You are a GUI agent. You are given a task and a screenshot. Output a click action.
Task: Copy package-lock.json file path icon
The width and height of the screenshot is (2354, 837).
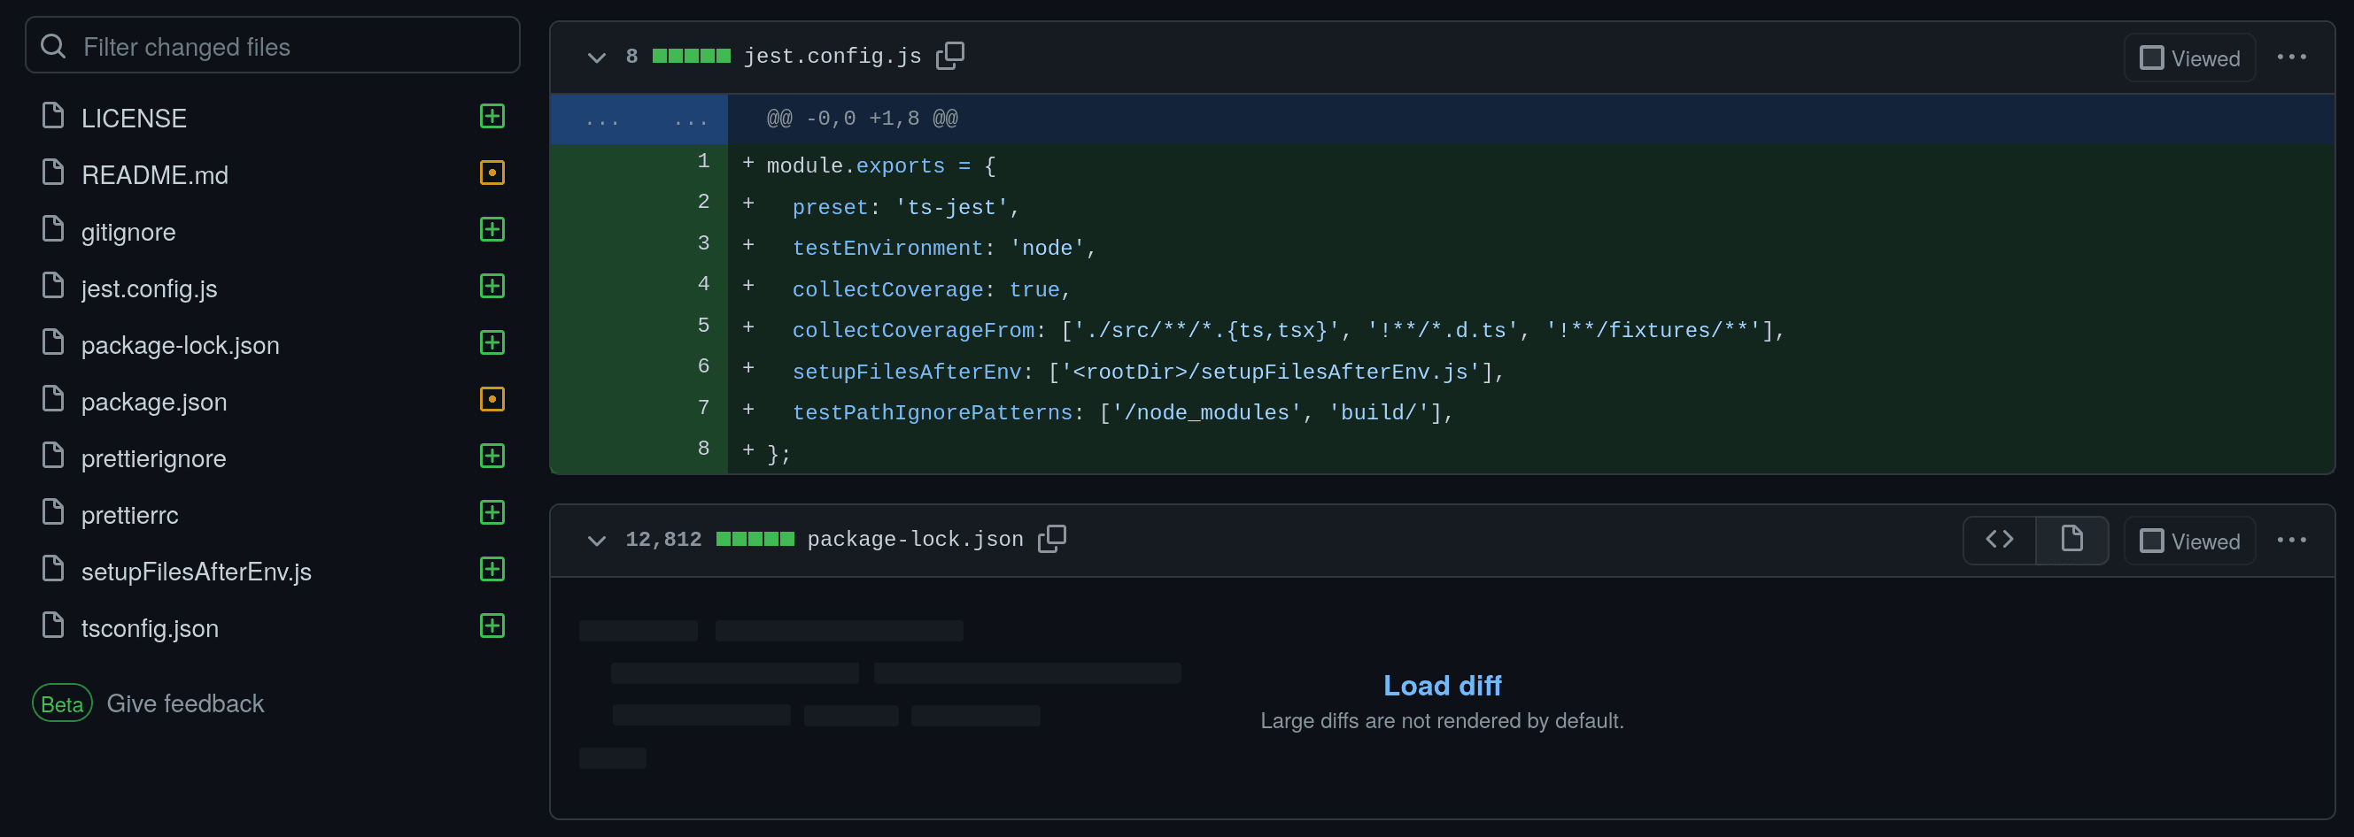click(x=1052, y=539)
